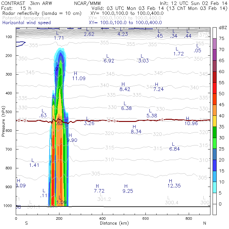Click the 6.84 low wind speed marker
229x229 pixels.
click(x=175, y=149)
